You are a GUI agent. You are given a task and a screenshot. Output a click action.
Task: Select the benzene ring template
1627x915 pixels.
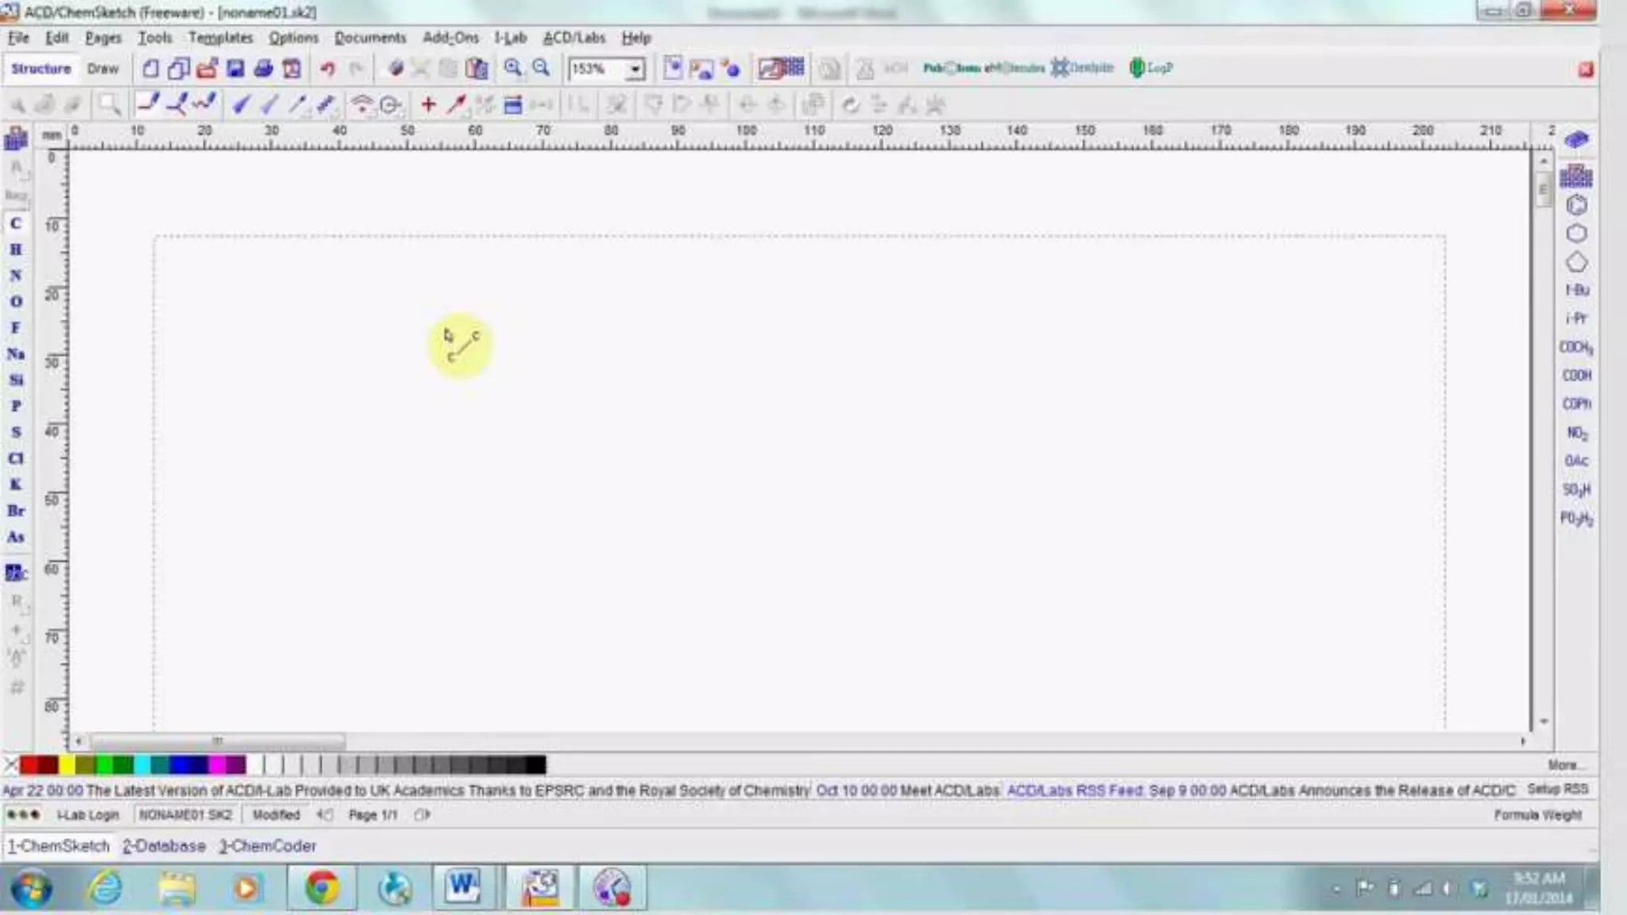[1576, 205]
